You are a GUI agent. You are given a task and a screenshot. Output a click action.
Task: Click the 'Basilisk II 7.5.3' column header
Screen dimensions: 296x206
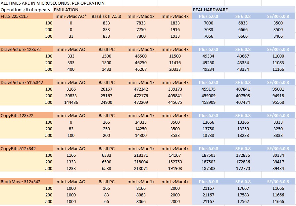click(x=107, y=16)
